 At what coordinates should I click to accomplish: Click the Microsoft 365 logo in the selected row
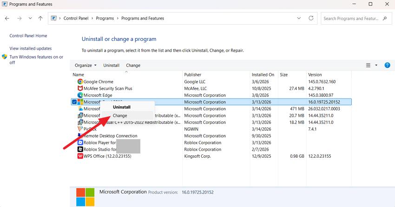pyautogui.click(x=80, y=102)
